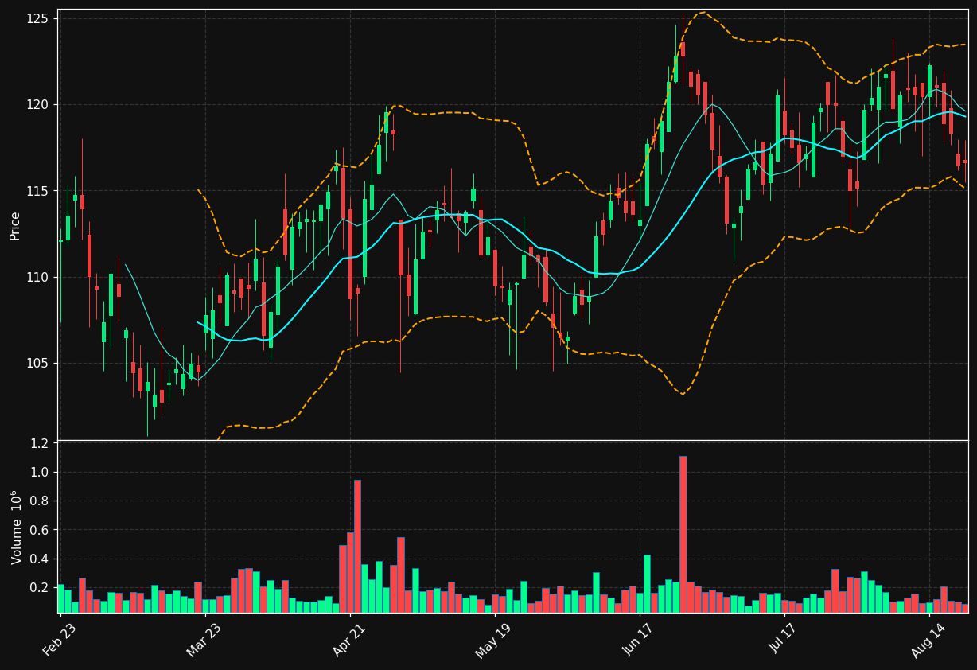Viewport: 977px width, 670px height.
Task: Click the tallest red volume bar above 1.0
Action: (683, 534)
